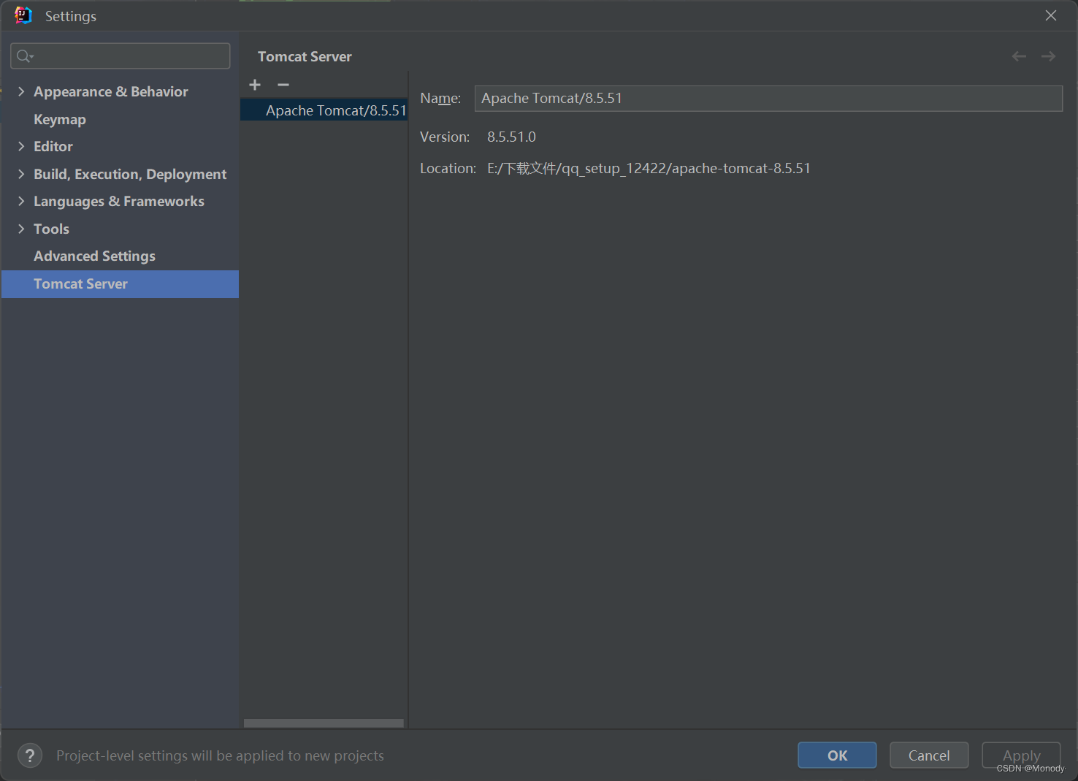Click the Version label
This screenshot has width=1078, height=781.
445,137
